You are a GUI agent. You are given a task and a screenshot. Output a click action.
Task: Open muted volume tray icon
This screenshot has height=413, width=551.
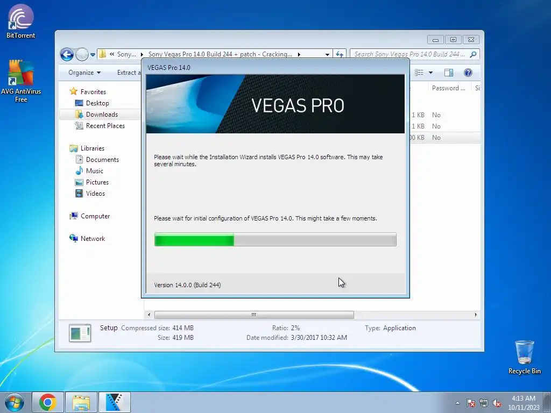(497, 403)
